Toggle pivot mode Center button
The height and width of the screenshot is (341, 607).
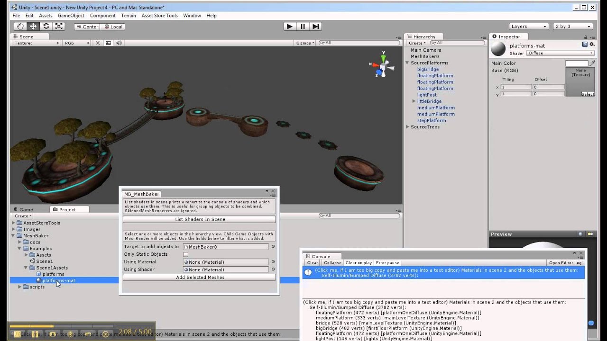(87, 27)
